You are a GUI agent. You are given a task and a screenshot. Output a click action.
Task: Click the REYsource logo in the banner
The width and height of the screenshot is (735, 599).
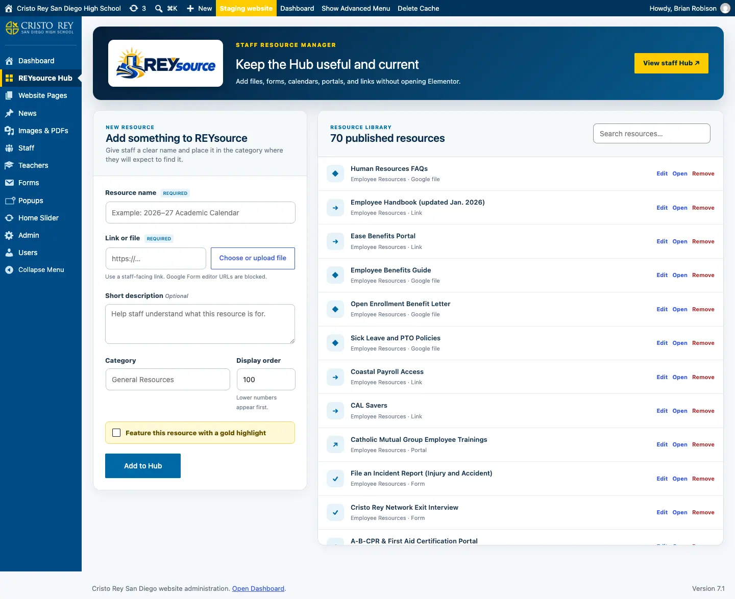pyautogui.click(x=166, y=63)
